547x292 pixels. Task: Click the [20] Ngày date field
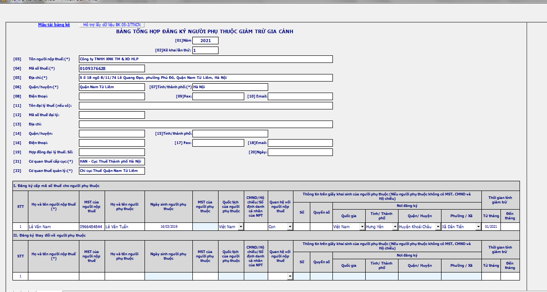[300, 152]
